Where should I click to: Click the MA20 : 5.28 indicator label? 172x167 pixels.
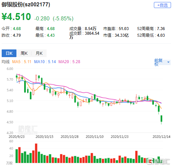(x=69, y=62)
